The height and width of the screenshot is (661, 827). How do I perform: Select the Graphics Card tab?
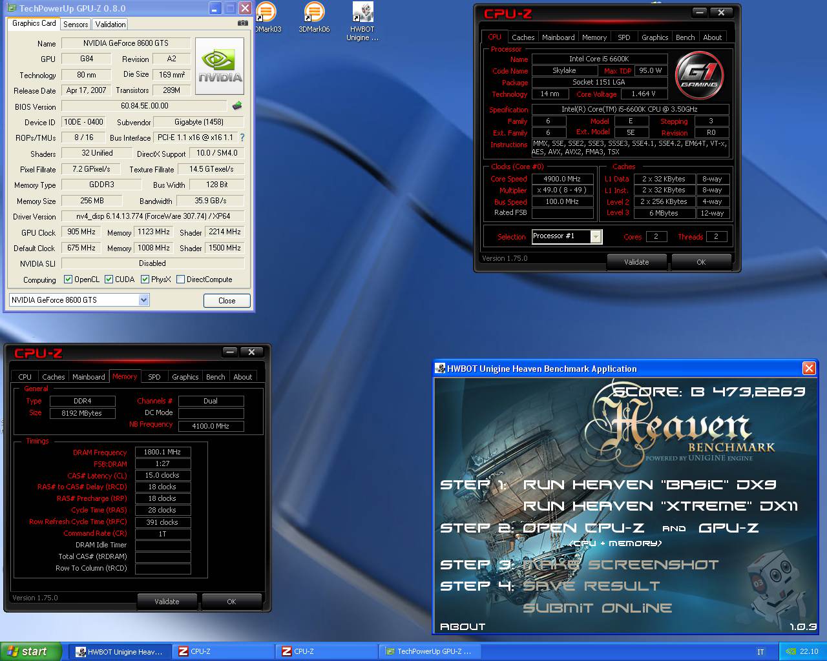[34, 23]
